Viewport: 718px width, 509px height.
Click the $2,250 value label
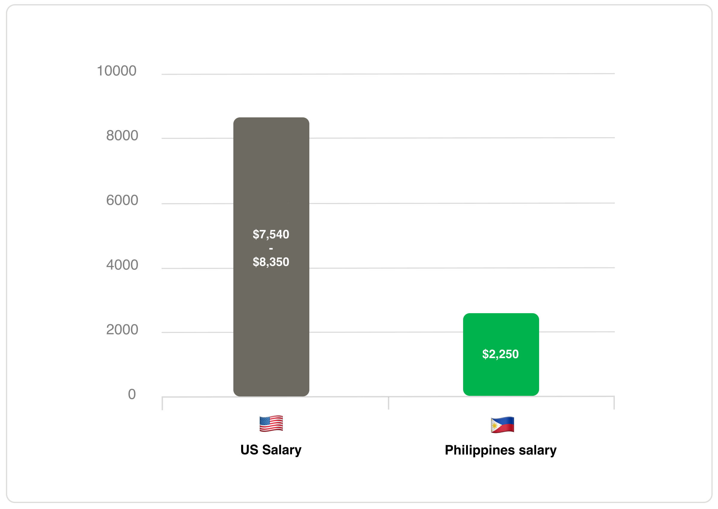click(x=501, y=354)
